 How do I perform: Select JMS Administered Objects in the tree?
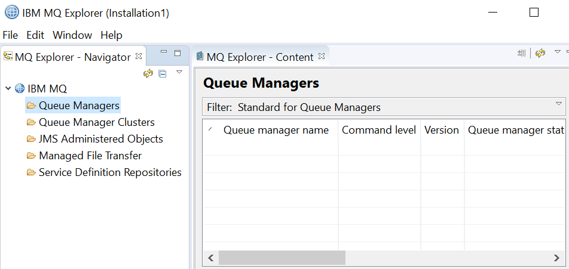point(101,139)
